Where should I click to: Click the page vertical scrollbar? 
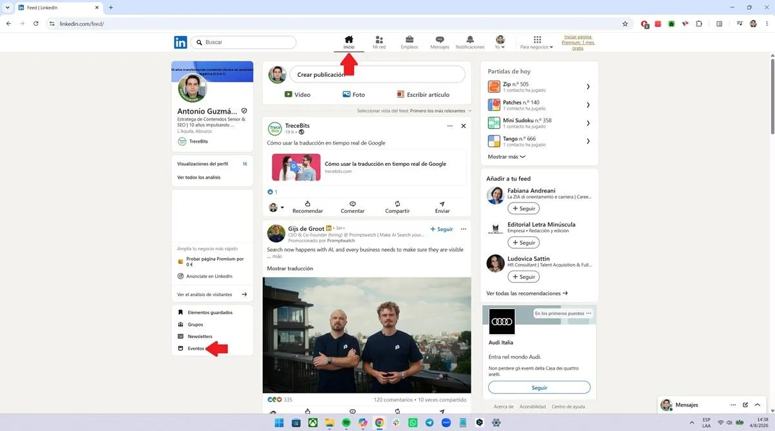pyautogui.click(x=772, y=97)
